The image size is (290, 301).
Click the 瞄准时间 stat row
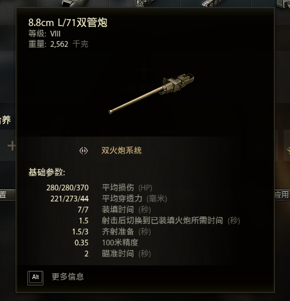click(x=118, y=254)
